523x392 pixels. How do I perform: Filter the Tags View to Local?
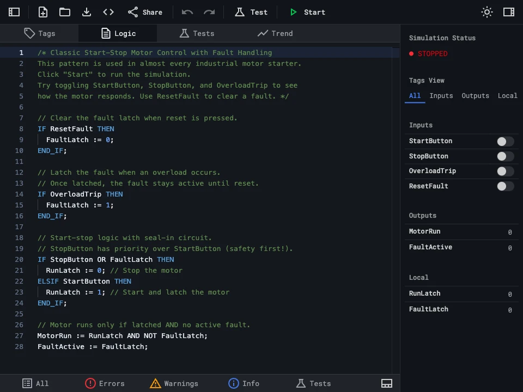pyautogui.click(x=507, y=95)
